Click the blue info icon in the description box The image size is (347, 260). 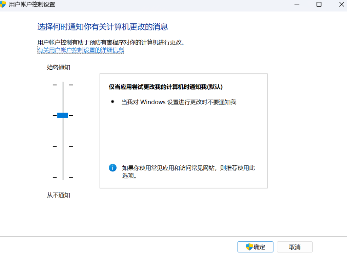pos(113,168)
